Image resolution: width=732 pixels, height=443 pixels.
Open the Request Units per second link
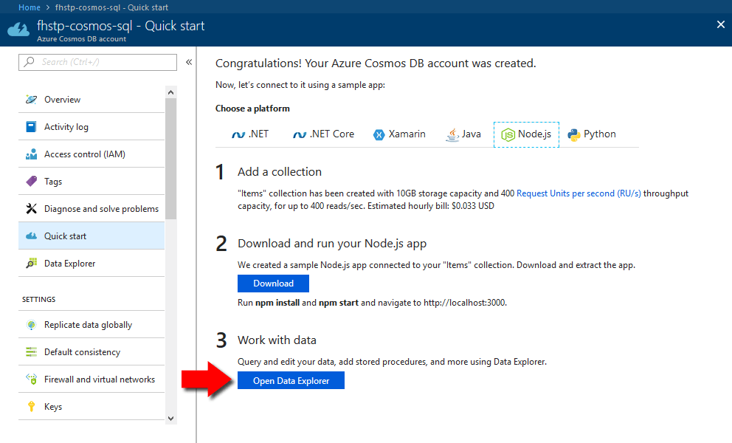(x=579, y=193)
